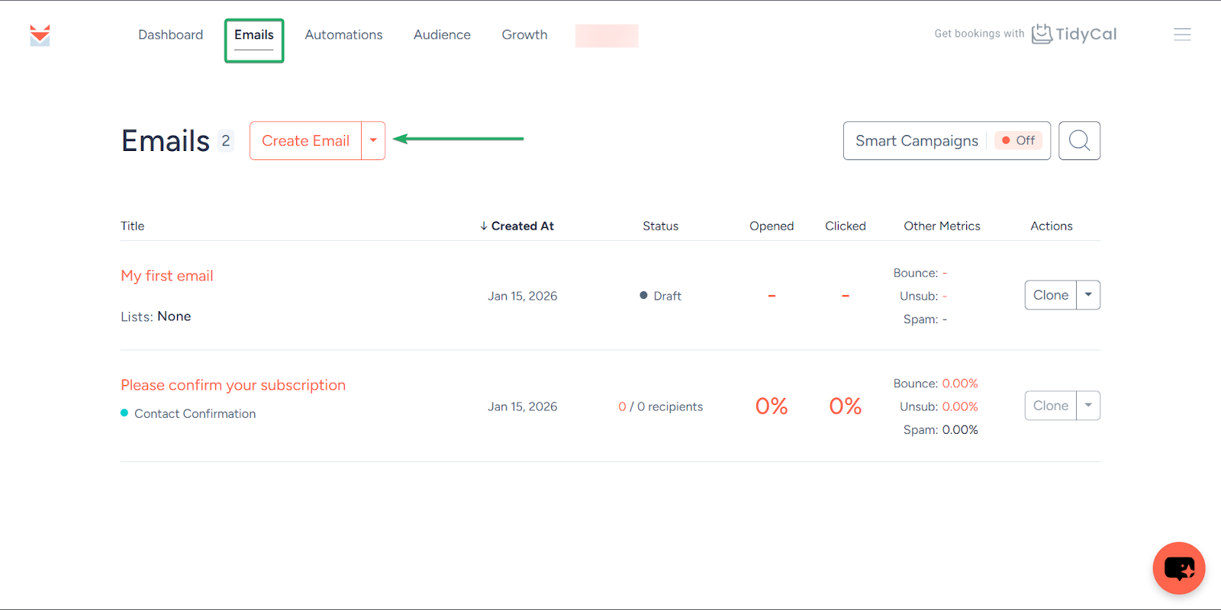Screen dimensions: 1221x610
Task: Click the Lists: None text
Action: 156,316
